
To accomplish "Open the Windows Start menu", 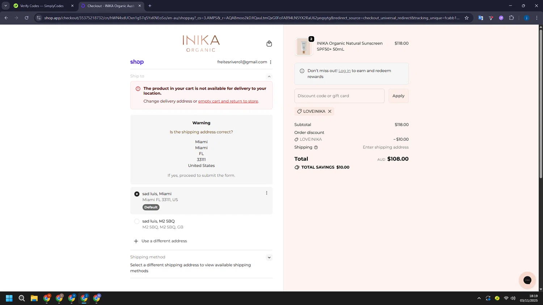I will point(9,298).
